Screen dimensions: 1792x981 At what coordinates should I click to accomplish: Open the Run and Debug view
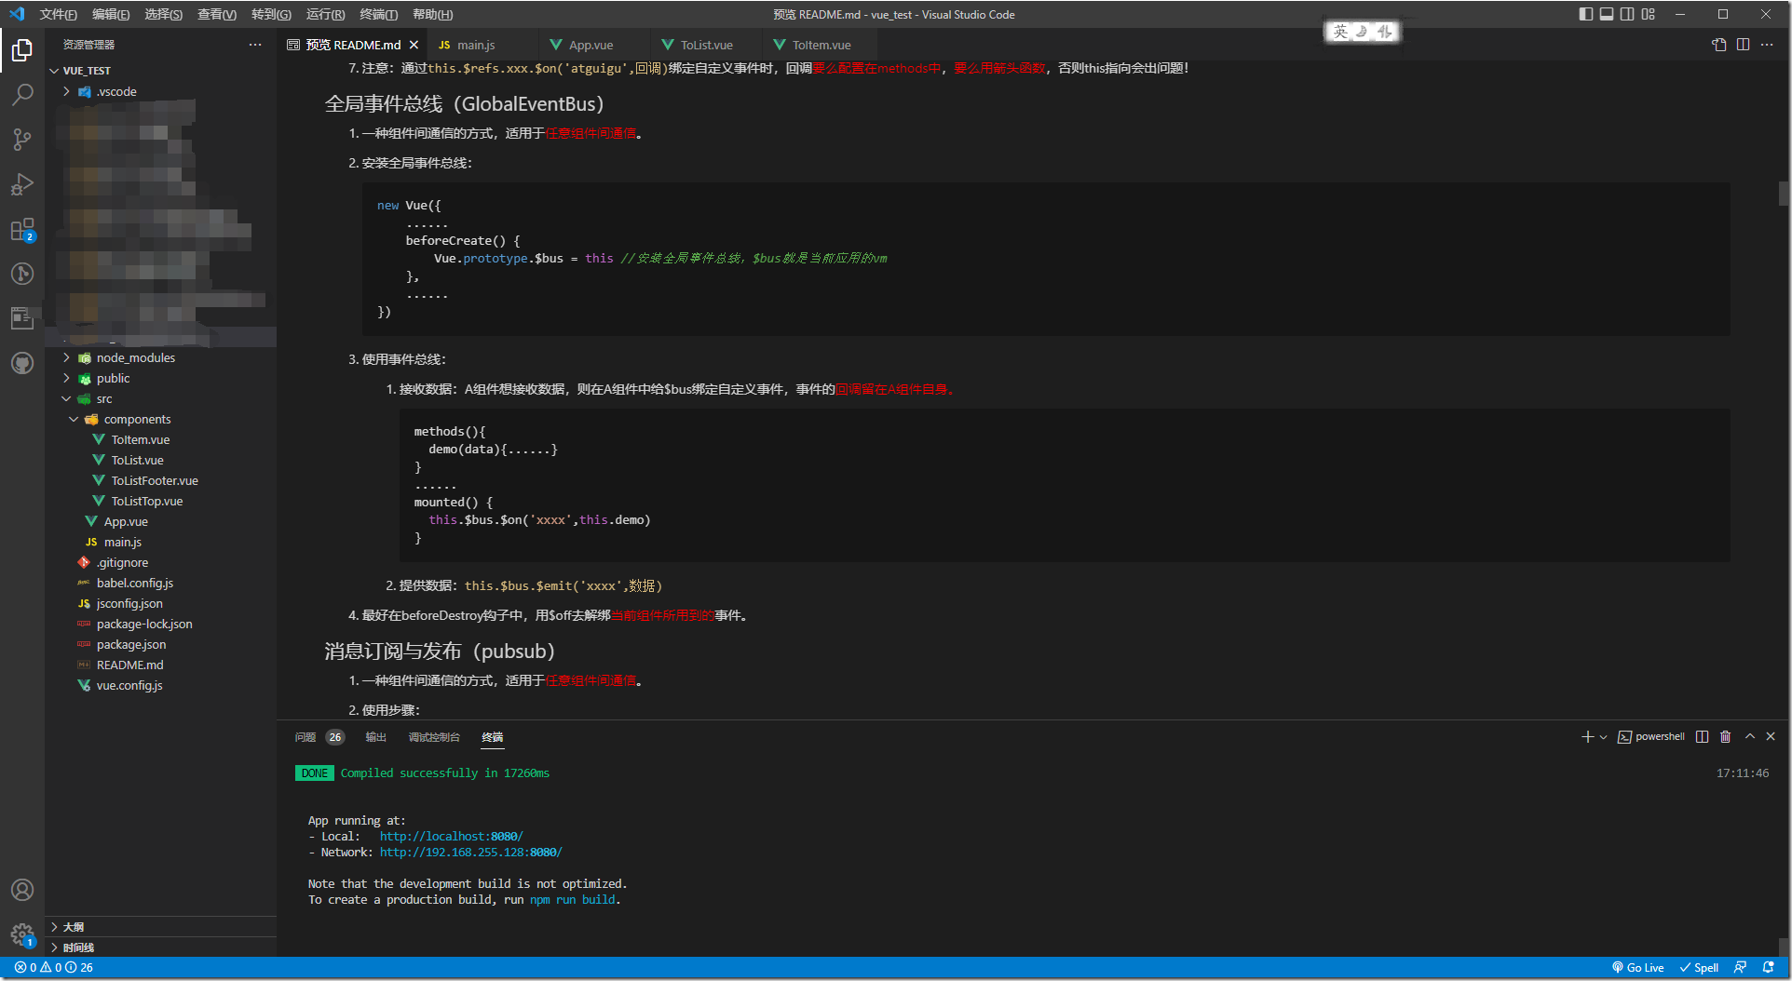[22, 184]
